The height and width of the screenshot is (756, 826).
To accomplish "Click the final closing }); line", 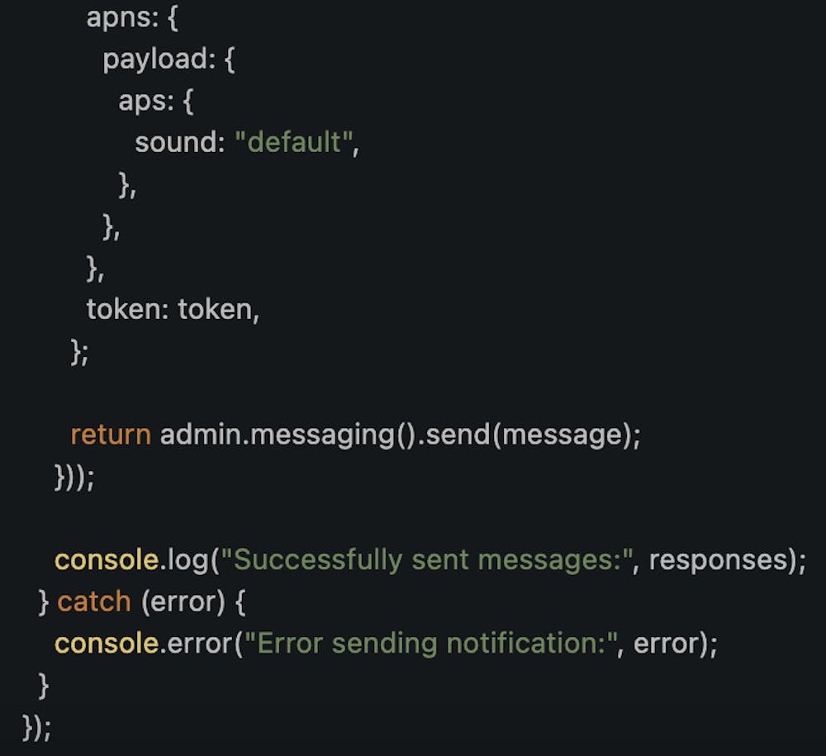I will pos(38,727).
